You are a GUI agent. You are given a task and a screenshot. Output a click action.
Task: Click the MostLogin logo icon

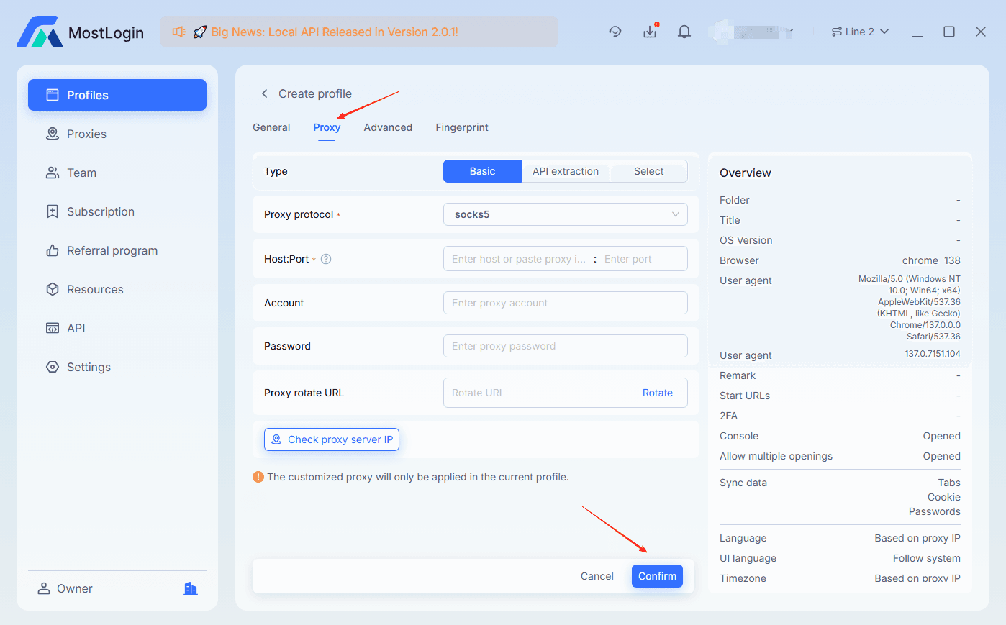click(40, 32)
